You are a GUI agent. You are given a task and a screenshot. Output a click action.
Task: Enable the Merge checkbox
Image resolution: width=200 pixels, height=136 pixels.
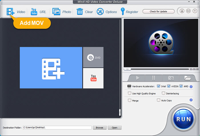click(129, 100)
